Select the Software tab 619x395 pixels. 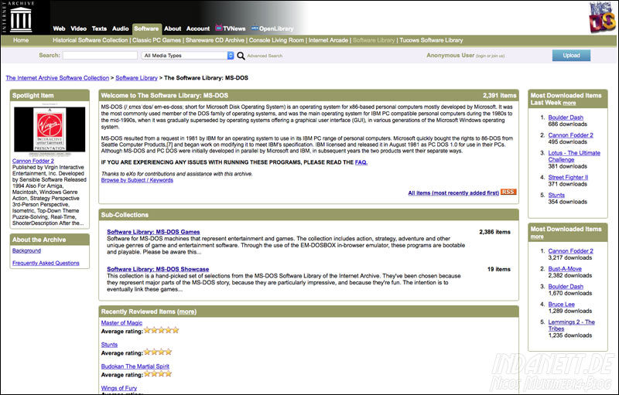[x=146, y=29]
